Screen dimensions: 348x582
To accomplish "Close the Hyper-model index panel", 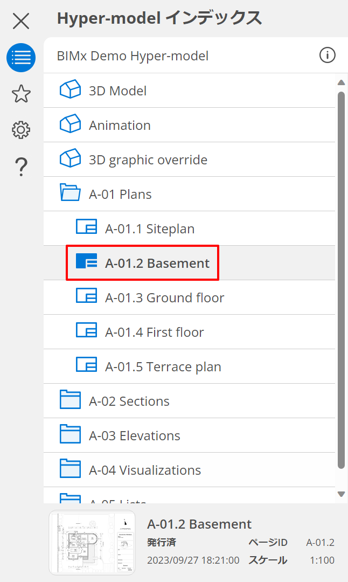I will pos(21,21).
